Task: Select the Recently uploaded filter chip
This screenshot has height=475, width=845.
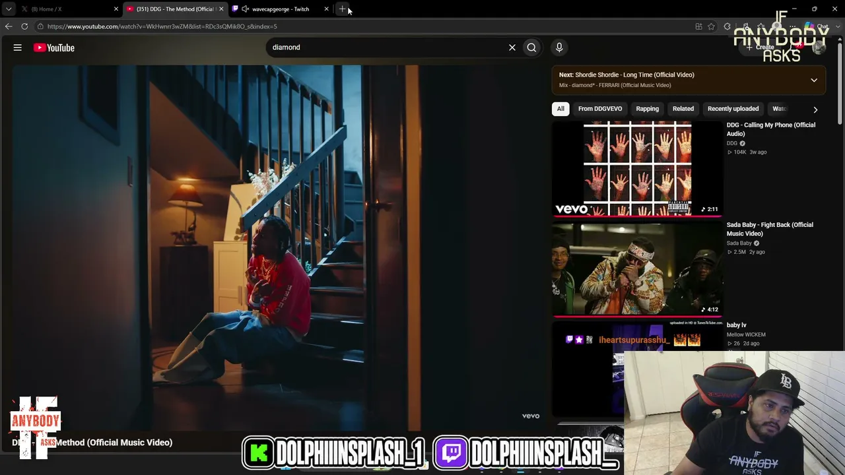Action: tap(733, 109)
